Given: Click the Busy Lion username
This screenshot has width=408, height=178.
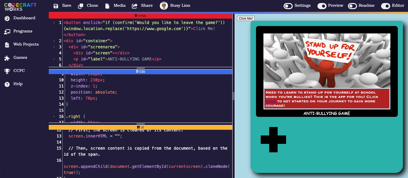Looking at the screenshot, I should (x=181, y=6).
